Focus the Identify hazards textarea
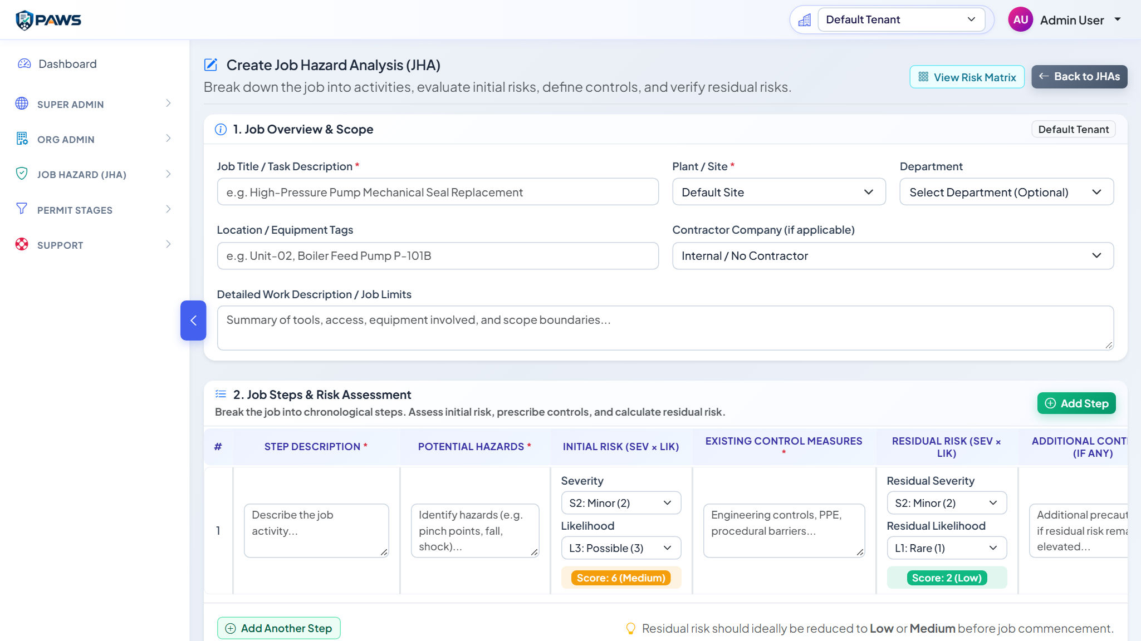The image size is (1141, 641). 475,530
